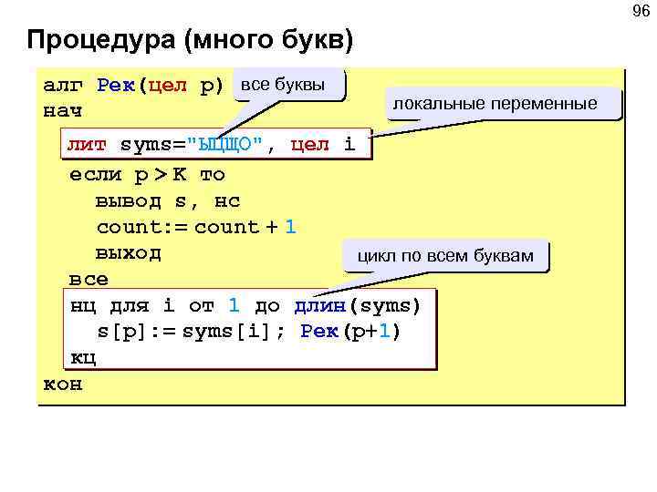Click the recursive call "Рек(p+1)"
657x492 pixels.
tap(350, 333)
